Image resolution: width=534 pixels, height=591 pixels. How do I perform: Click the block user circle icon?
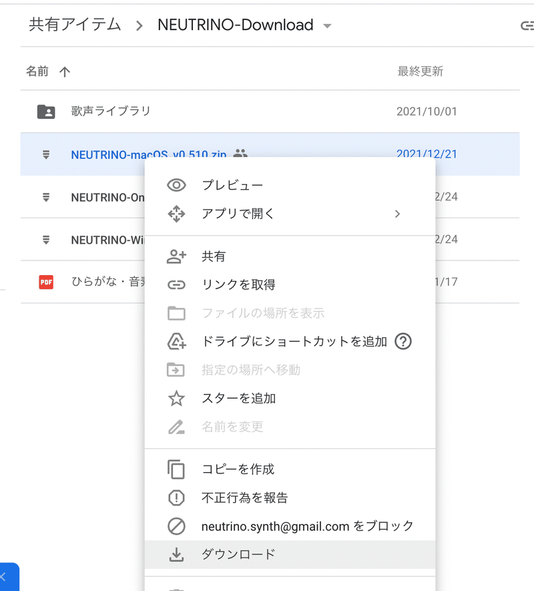tap(176, 526)
